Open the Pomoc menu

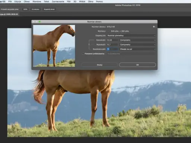99,1
